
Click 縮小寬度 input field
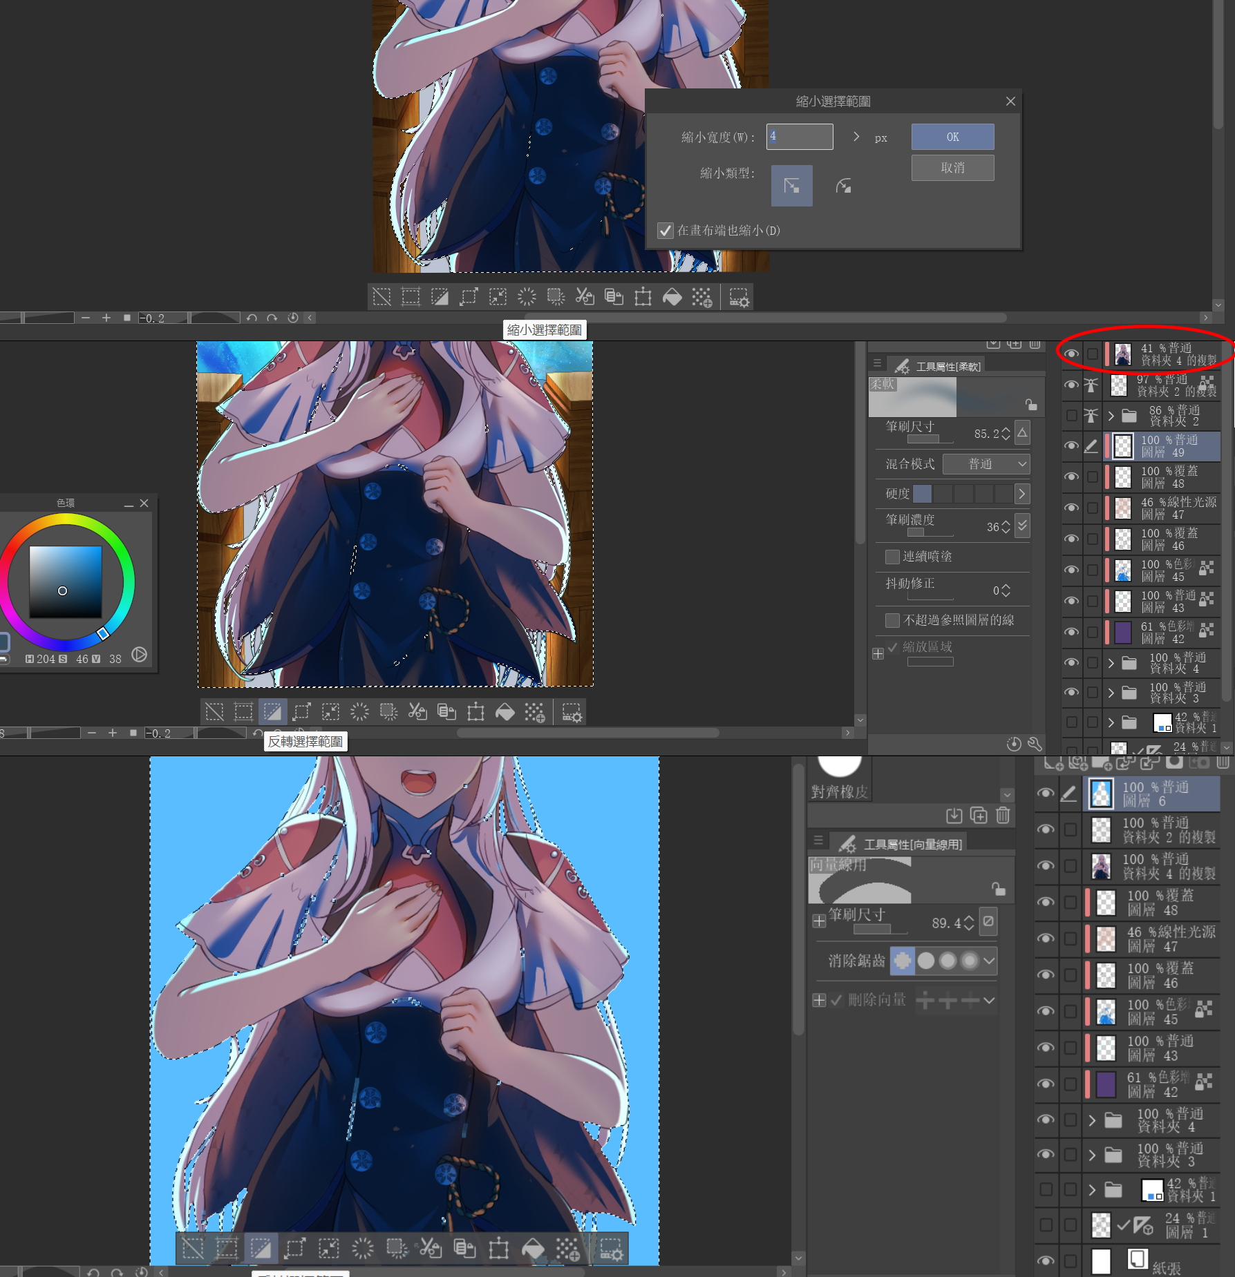800,137
